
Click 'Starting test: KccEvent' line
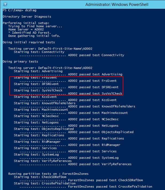[35, 97]
